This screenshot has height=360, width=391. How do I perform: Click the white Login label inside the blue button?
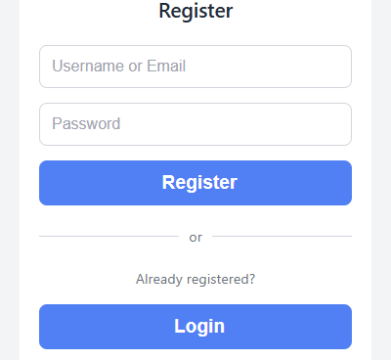[199, 327]
